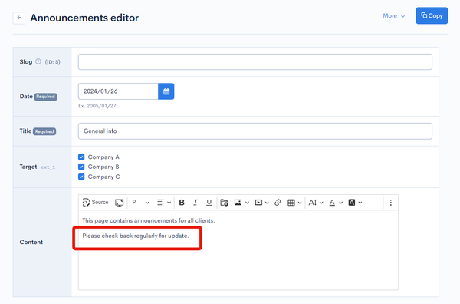This screenshot has width=460, height=304.
Task: Go back using the arrow button
Action: tap(19, 18)
